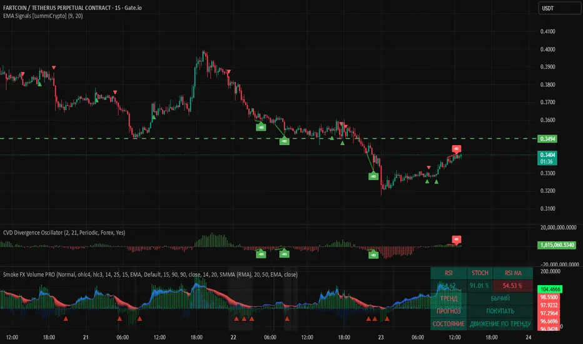Screen dimensions: 583x344
Task: Click the 0.3800 price axis label
Action: (x=547, y=85)
